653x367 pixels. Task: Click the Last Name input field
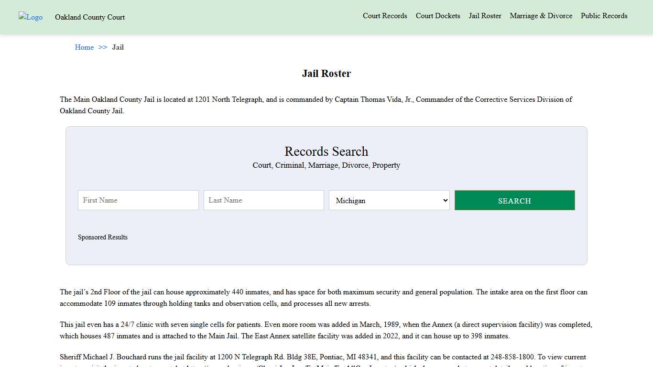[263, 200]
